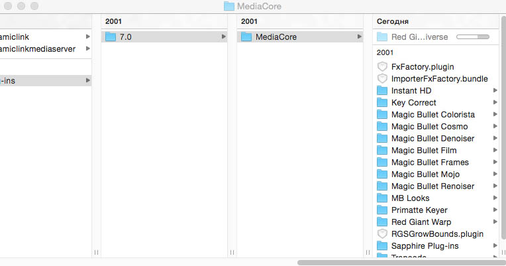Select the amiclink row
Screen dimensions: 506x266
point(46,37)
